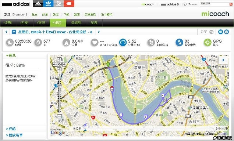Click kilometer marker 7 on route

click(121, 115)
